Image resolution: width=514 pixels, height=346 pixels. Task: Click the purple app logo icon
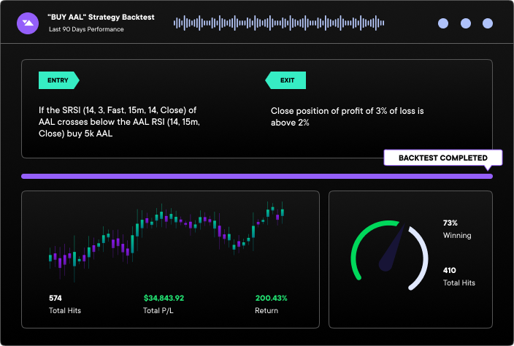27,23
